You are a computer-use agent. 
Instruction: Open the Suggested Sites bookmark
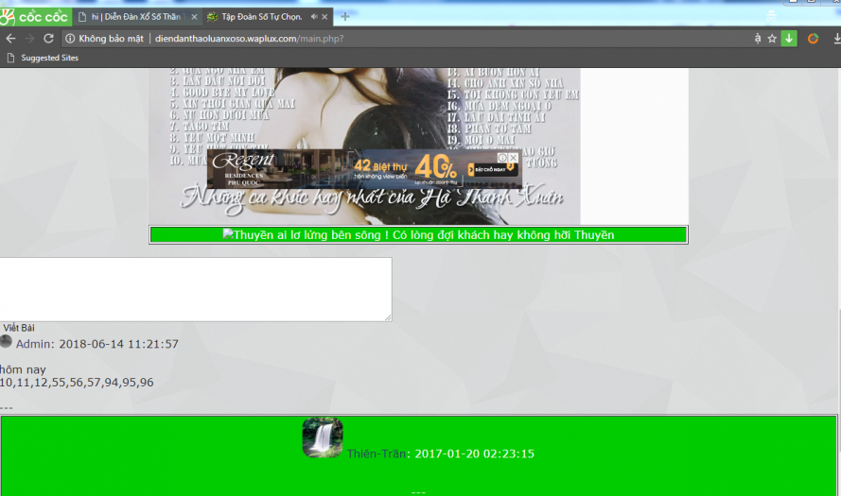pyautogui.click(x=49, y=58)
